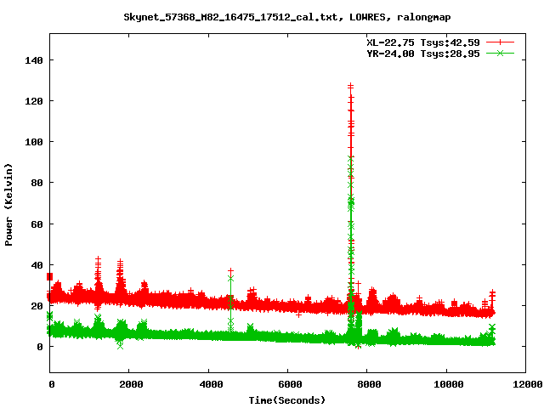This screenshot has height=408, width=544.
Task: Click the 8000 x-axis tick label
Action: (369, 384)
